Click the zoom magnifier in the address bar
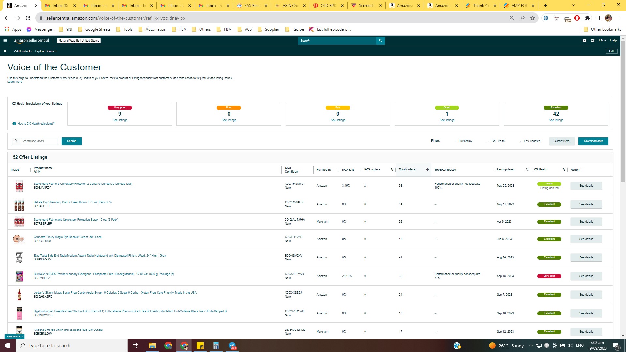 [512, 18]
